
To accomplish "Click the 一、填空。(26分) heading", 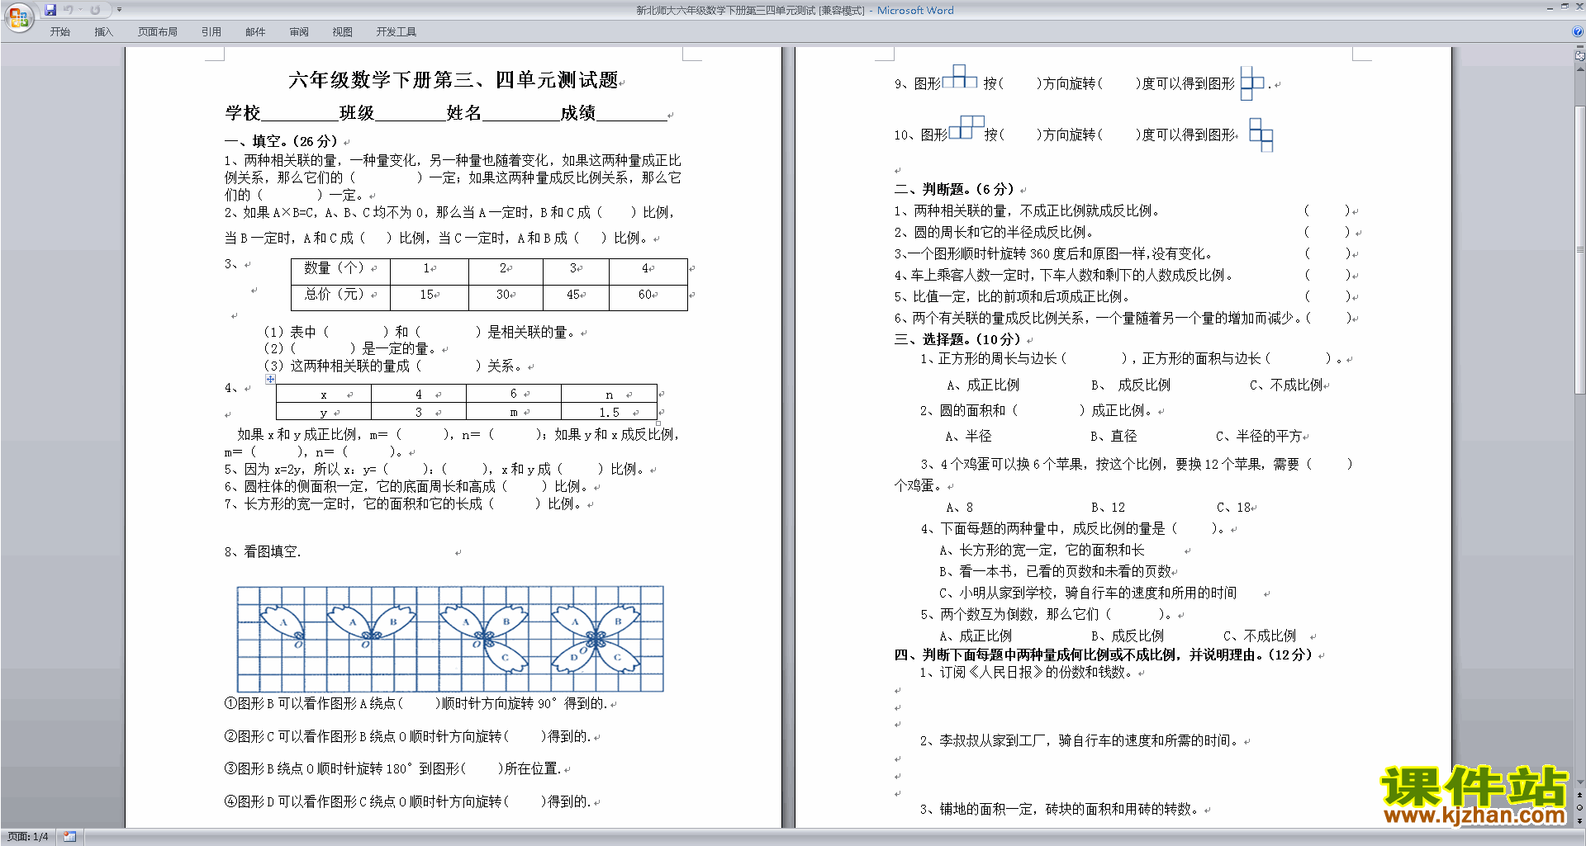I will 281,141.
